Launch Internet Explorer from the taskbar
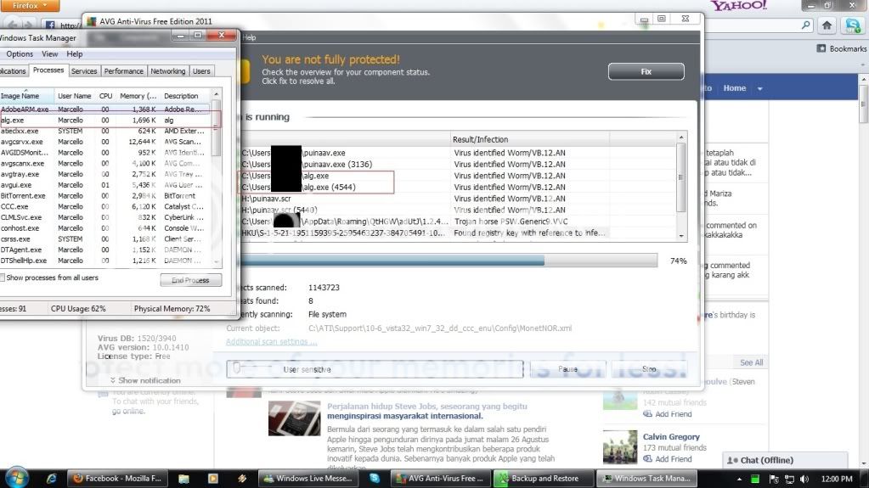Image resolution: width=869 pixels, height=488 pixels. (52, 479)
